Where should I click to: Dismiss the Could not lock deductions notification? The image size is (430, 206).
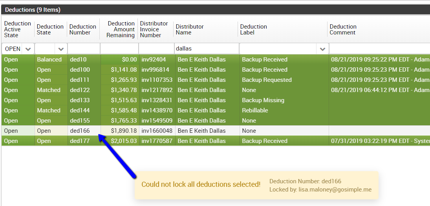[x=256, y=185]
